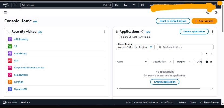Click the Description column header
The width and height of the screenshot is (224, 108).
pos(159,61)
